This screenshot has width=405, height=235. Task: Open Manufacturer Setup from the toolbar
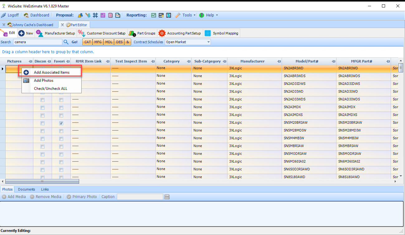(x=55, y=33)
